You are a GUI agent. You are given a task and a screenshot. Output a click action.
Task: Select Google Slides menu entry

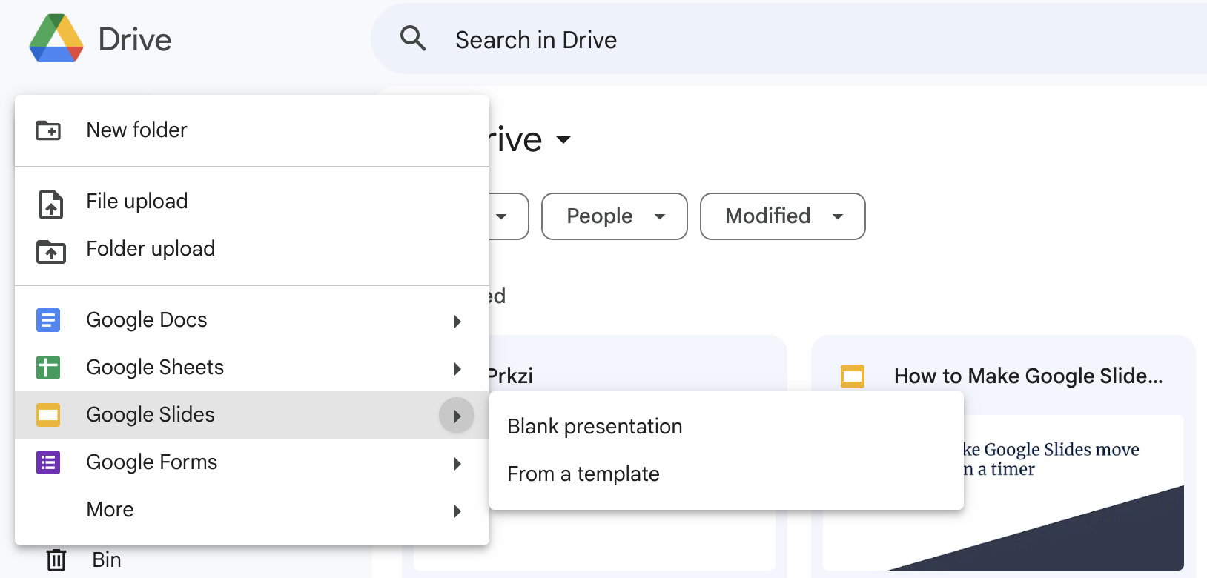click(252, 415)
